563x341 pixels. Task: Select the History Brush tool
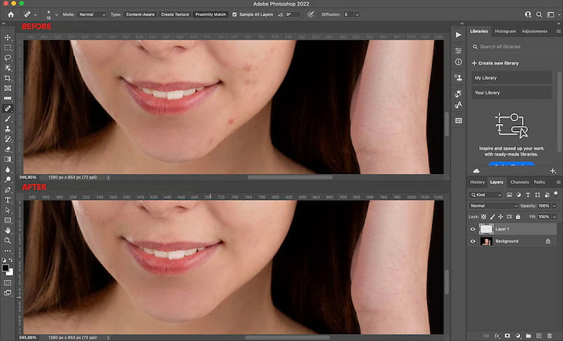(8, 139)
